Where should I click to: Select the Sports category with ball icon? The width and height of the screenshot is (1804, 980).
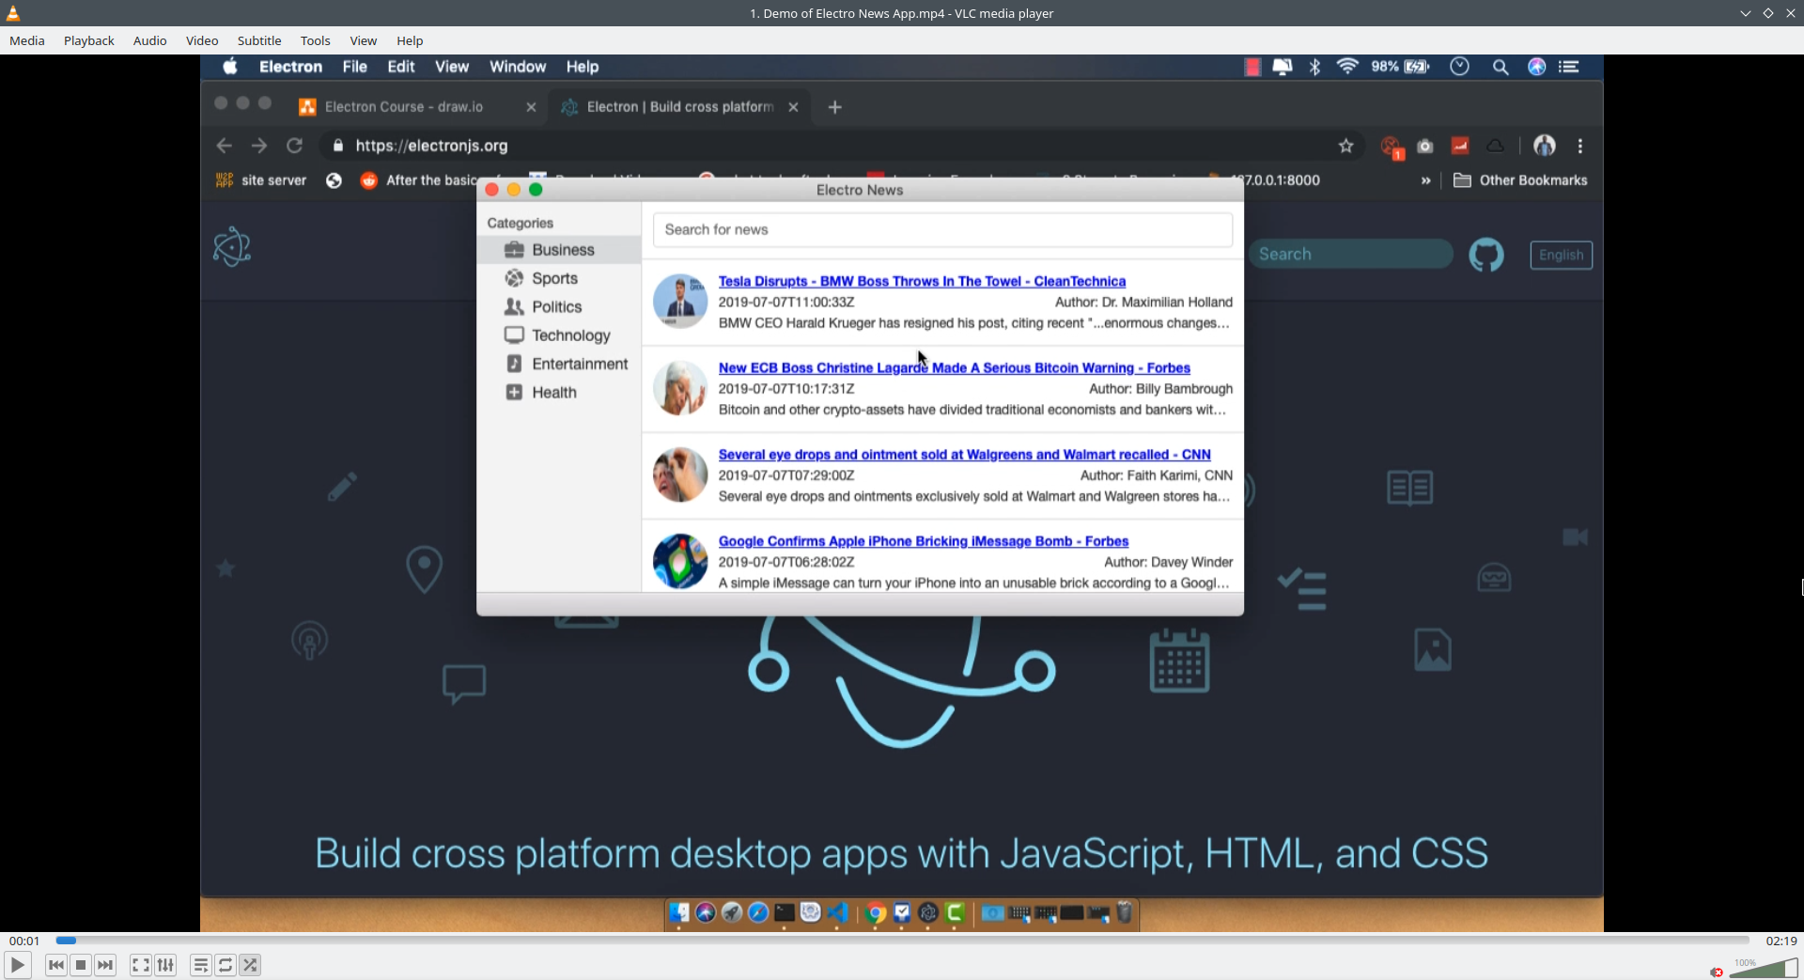tap(559, 278)
